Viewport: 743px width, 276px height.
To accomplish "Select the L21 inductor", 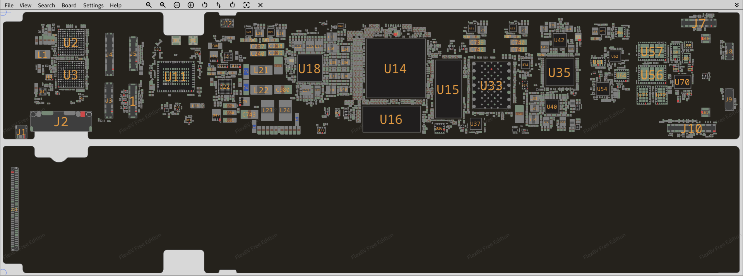I will [261, 70].
